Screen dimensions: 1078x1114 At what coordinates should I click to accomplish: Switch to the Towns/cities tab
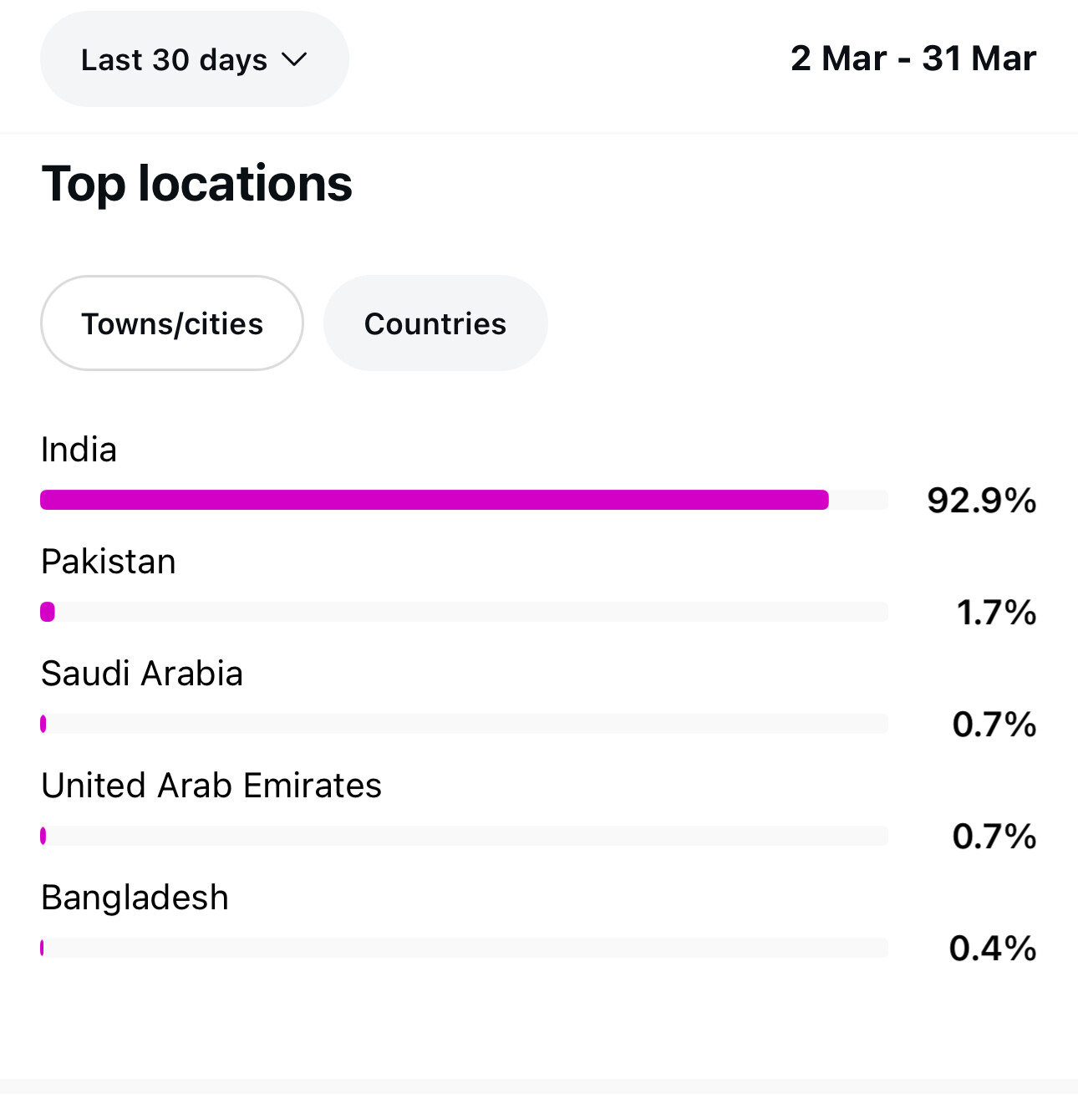[172, 323]
